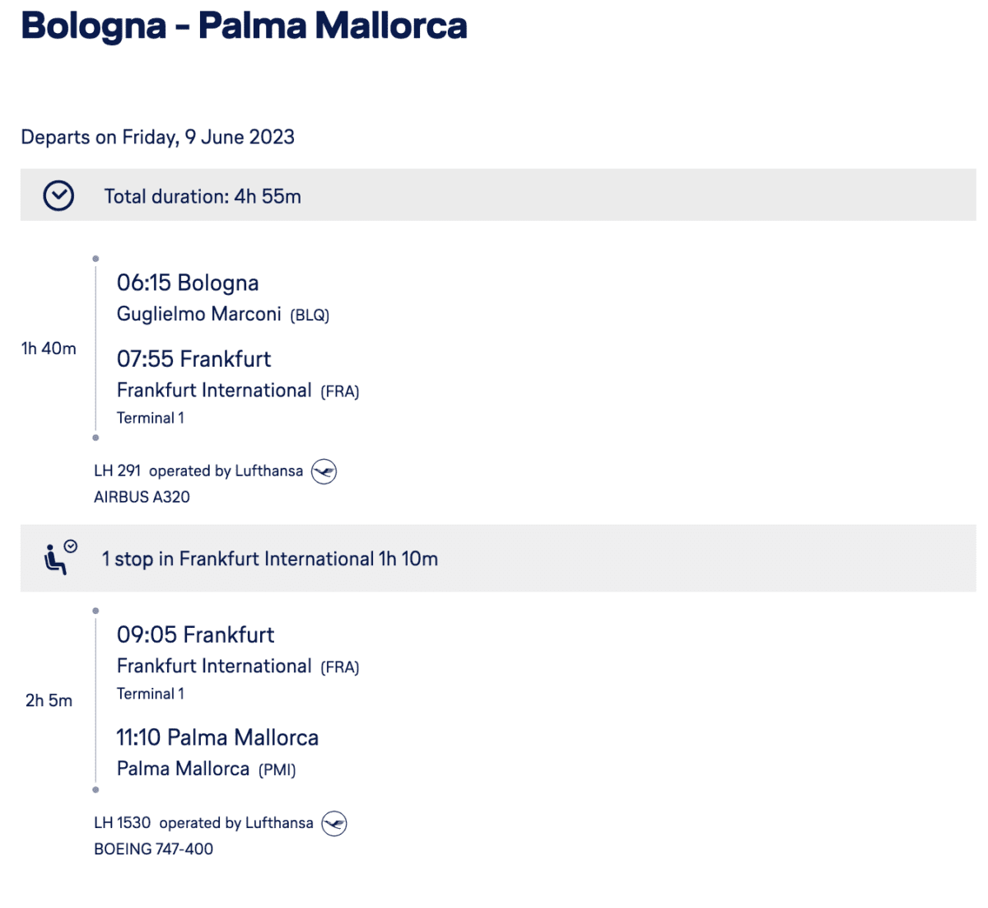Select the 06:15 Bologna departure entry
Image resolution: width=988 pixels, height=908 pixels.
pyautogui.click(x=188, y=283)
